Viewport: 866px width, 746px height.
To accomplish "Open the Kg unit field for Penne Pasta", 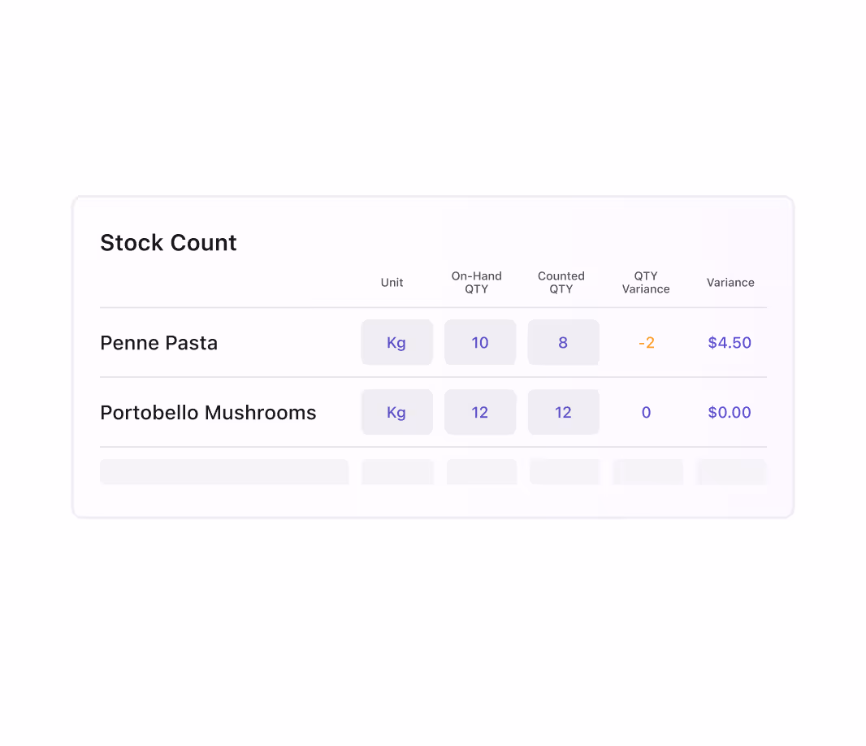I will click(396, 343).
